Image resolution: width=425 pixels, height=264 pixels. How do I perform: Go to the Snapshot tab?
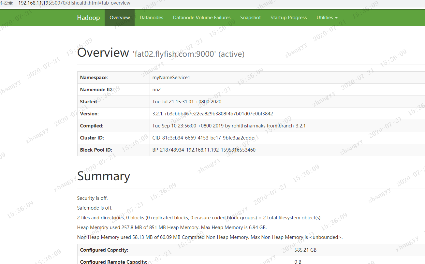[251, 18]
